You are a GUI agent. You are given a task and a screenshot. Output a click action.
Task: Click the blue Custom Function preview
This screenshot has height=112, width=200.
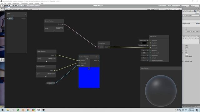[89, 77]
